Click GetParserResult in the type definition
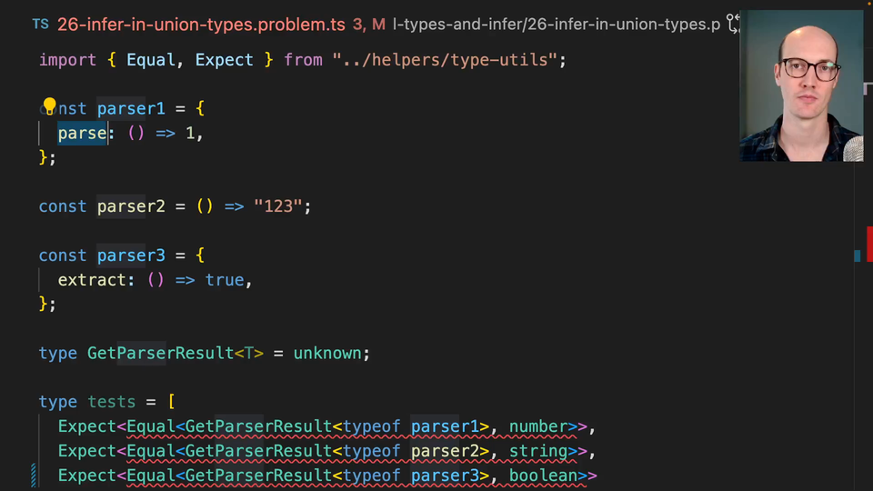Viewport: 873px width, 491px height. click(x=160, y=353)
